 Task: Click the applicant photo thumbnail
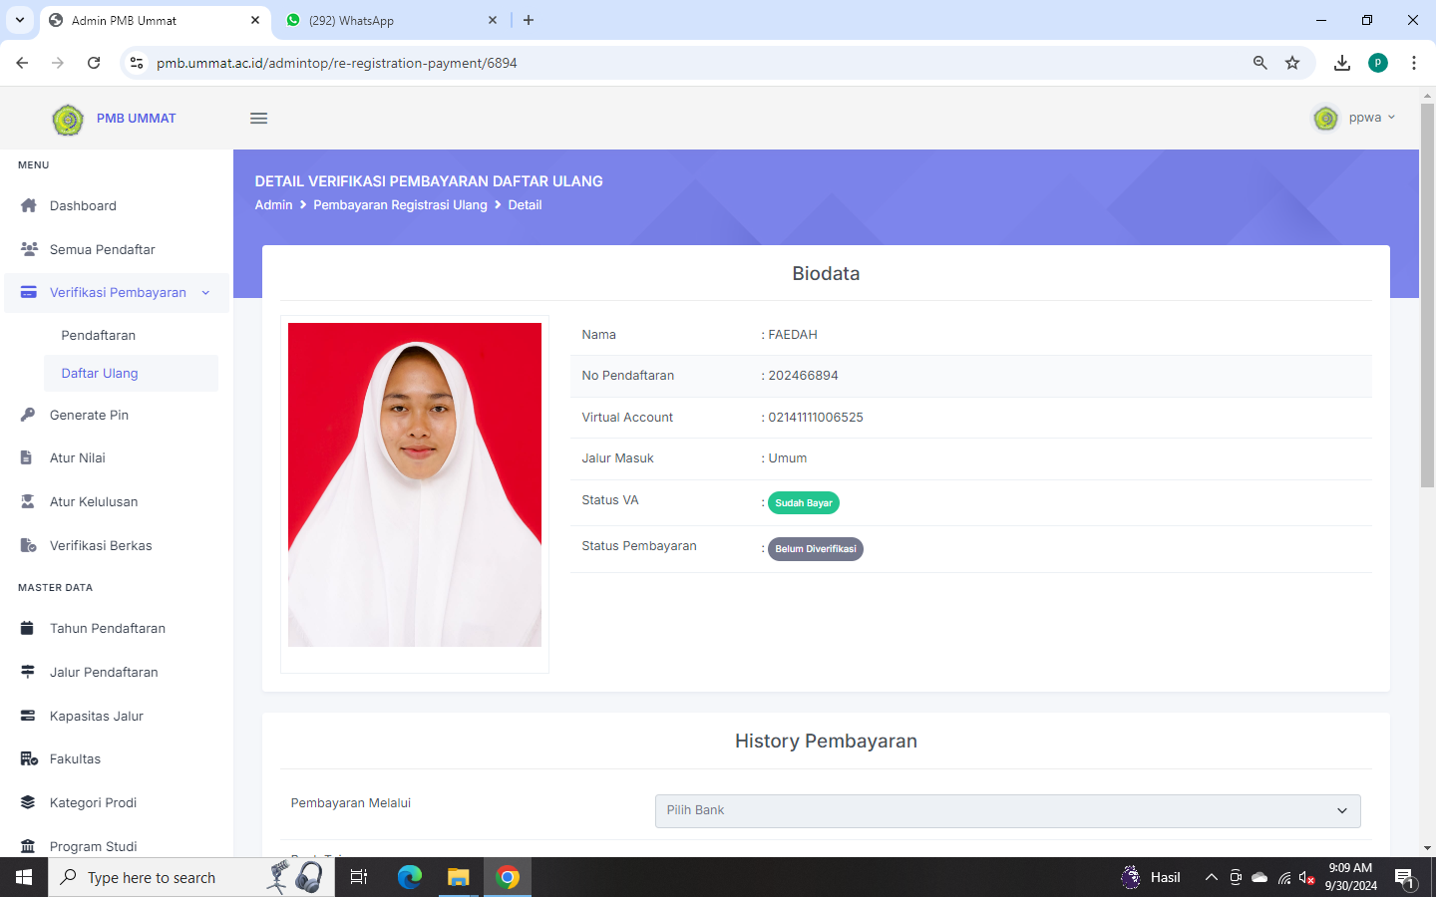415,485
